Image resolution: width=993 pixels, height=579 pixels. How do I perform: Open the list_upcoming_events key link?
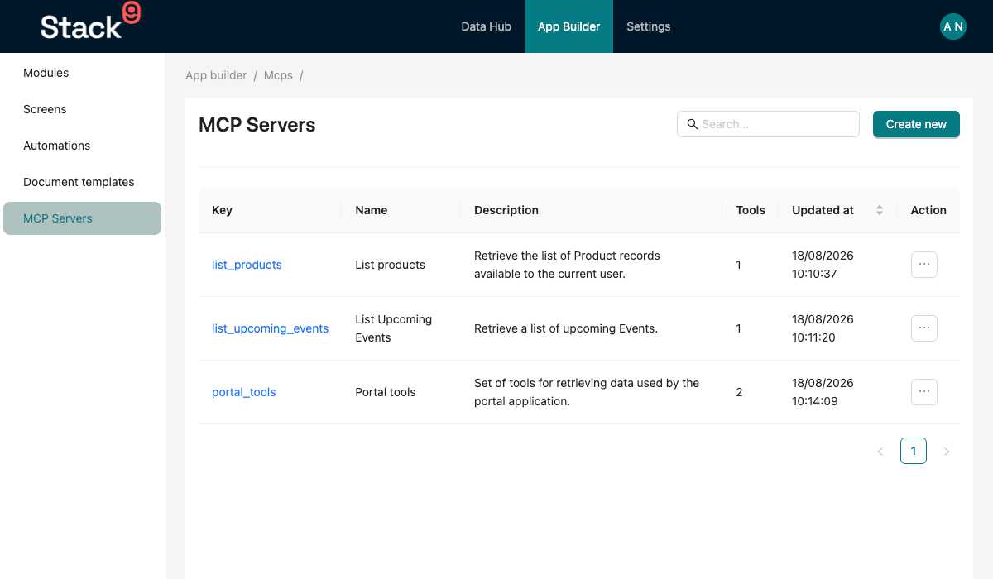[270, 328]
